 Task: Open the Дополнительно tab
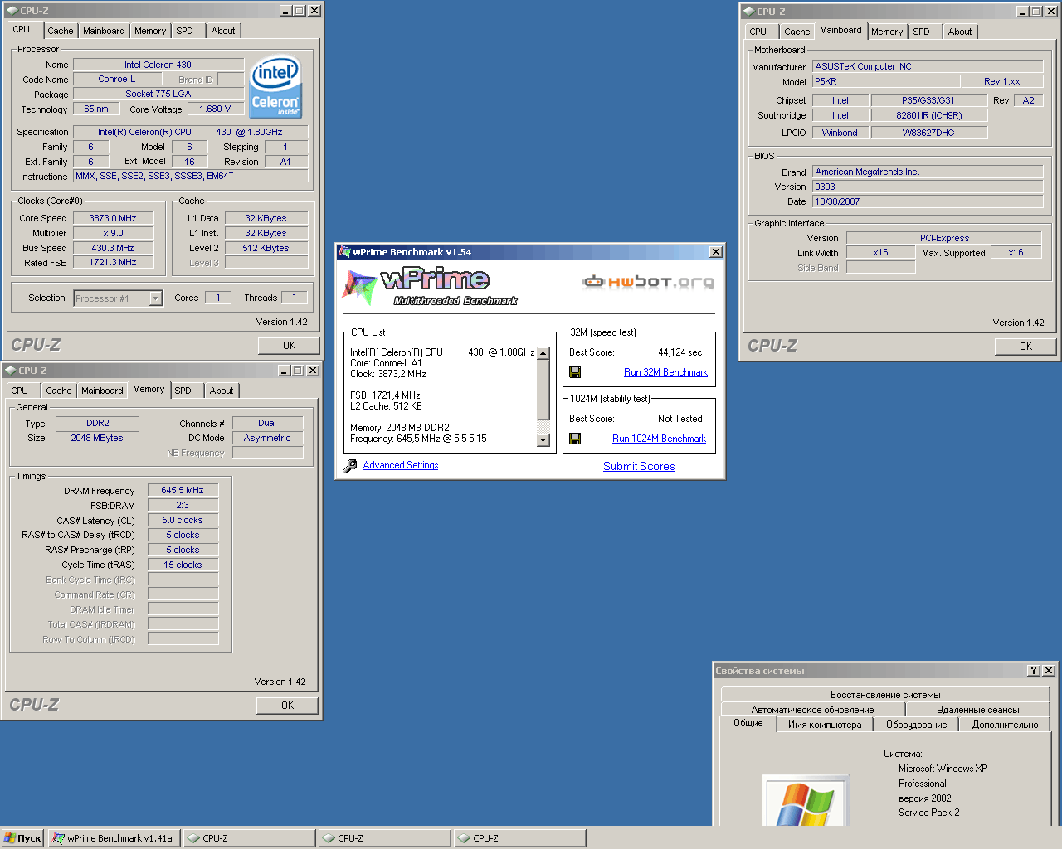pyautogui.click(x=1005, y=725)
